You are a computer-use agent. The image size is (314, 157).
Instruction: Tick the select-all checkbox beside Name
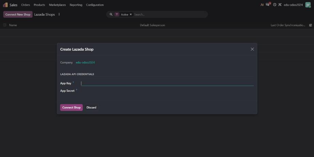click(x=5, y=25)
